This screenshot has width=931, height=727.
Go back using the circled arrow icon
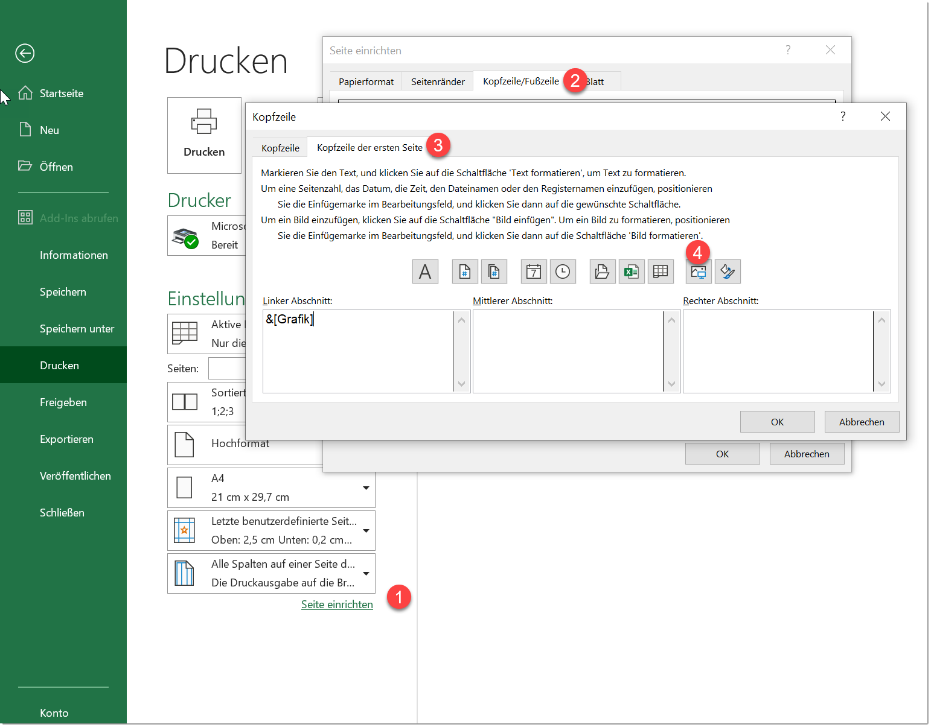point(25,53)
